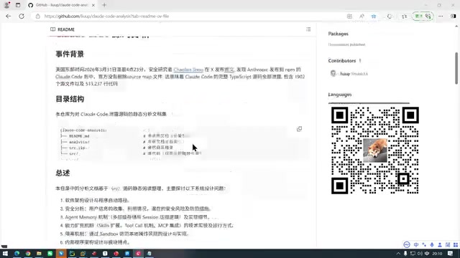The width and height of the screenshot is (460, 258).
Task: Toggle IME punctuation mode icon
Action: (x=424, y=245)
